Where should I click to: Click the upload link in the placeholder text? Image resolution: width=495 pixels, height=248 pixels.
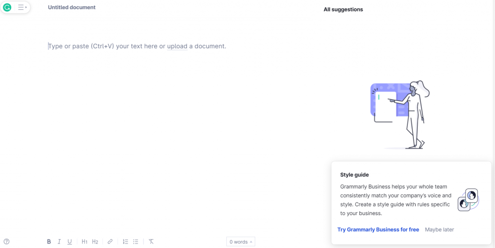[x=177, y=46]
